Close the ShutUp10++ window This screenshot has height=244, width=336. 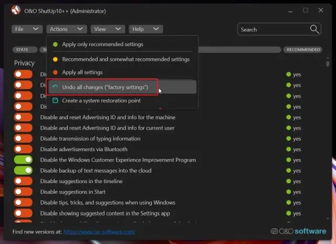(321, 10)
